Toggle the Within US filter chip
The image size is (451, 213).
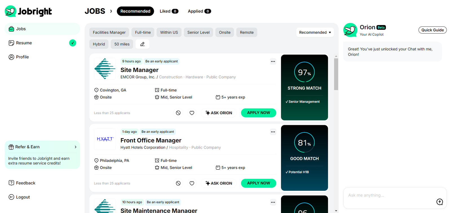click(169, 32)
